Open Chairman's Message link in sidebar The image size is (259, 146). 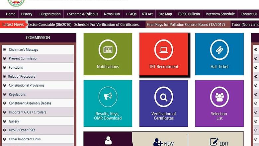click(23, 49)
